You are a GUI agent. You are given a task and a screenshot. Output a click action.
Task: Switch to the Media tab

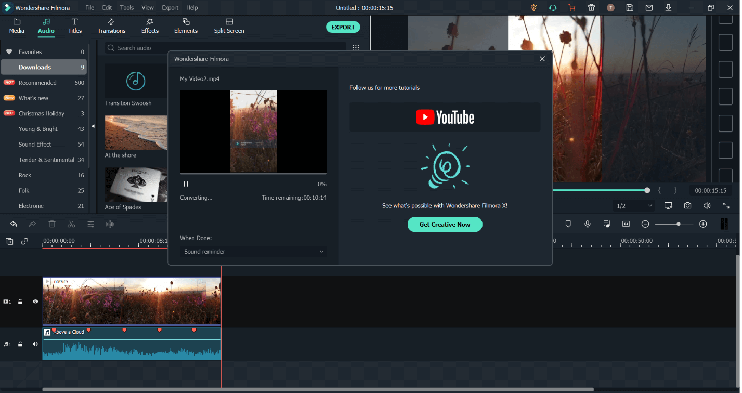pyautogui.click(x=17, y=26)
